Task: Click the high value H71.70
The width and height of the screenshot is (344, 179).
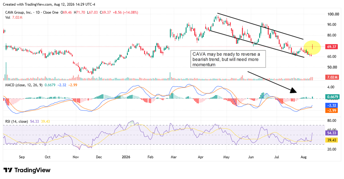Action: click(79, 13)
